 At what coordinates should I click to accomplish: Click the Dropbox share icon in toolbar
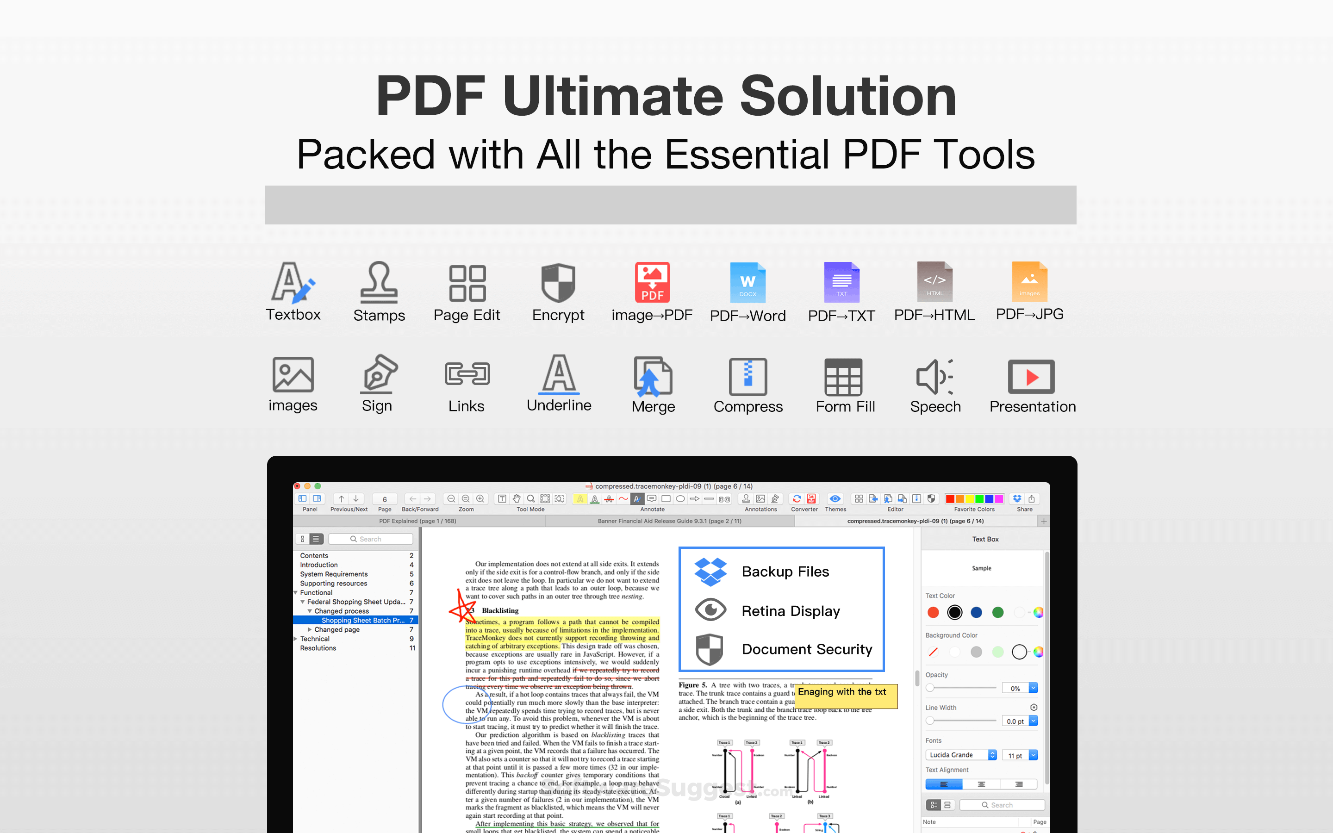1017,498
